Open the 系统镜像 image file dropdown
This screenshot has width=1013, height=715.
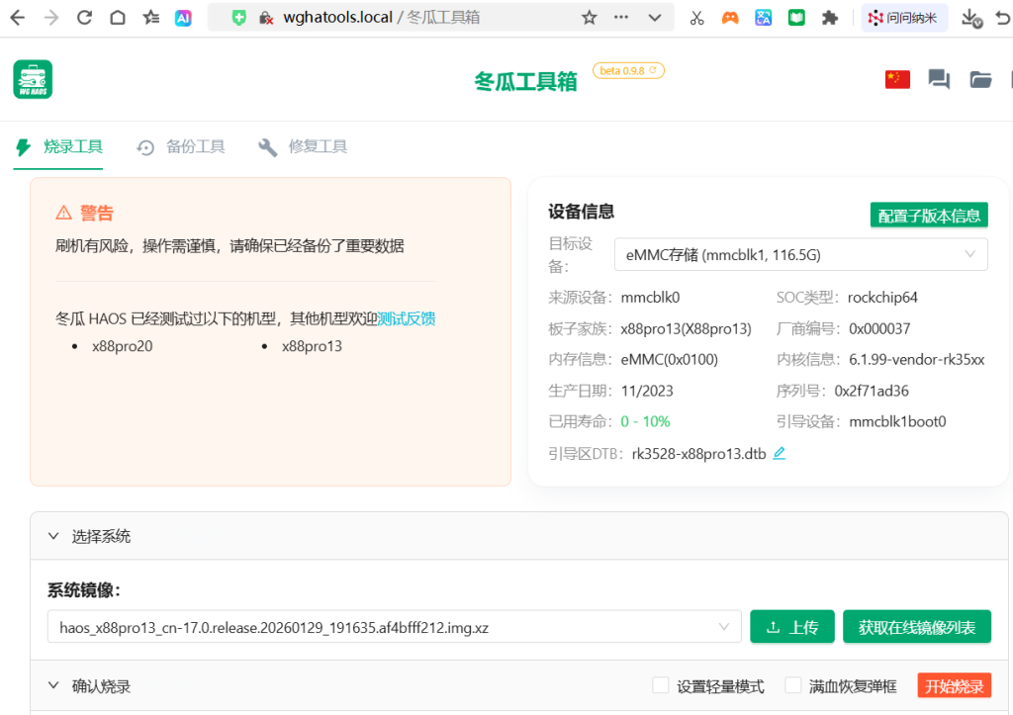(x=394, y=627)
